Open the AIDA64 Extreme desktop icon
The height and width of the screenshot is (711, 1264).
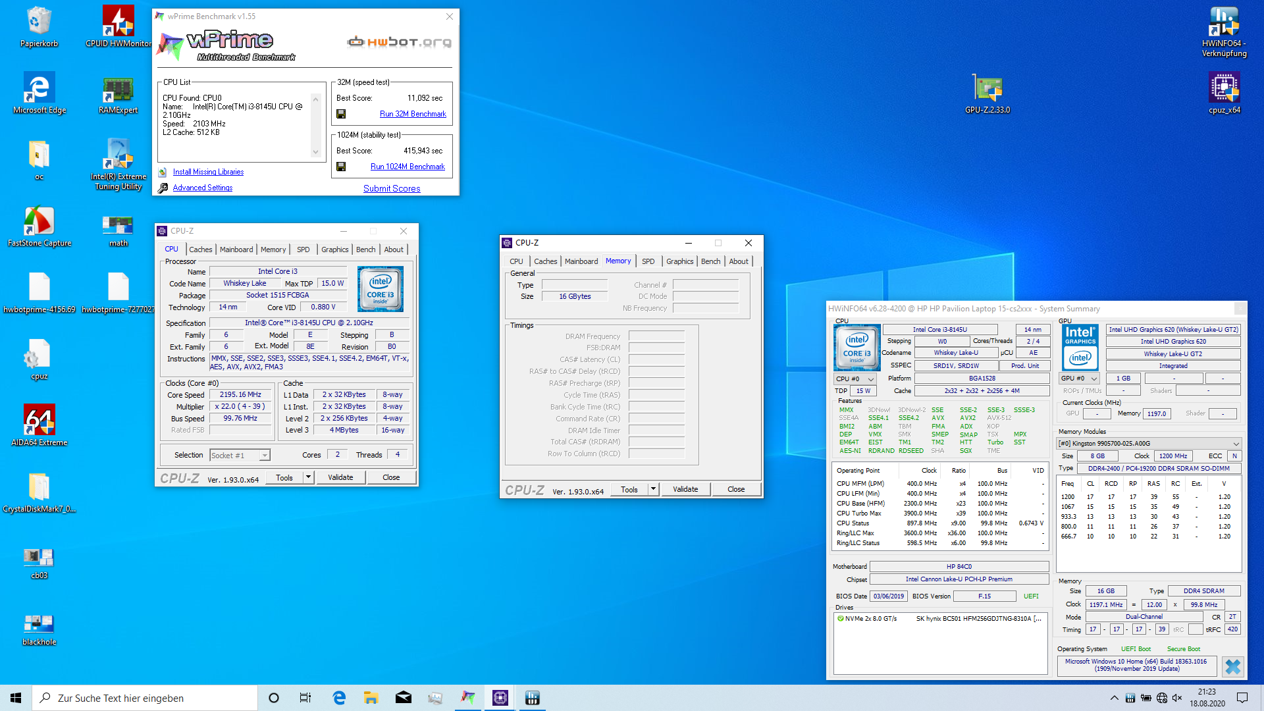coord(39,426)
